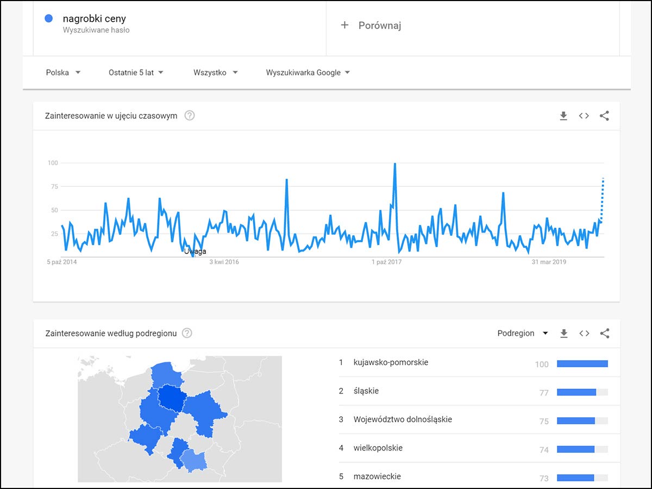Click the 31 mar 2019 axis label
652x489 pixels.
tap(549, 262)
